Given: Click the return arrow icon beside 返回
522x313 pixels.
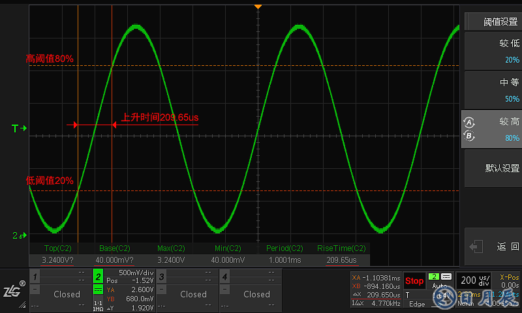Looking at the screenshot, I should click(476, 246).
